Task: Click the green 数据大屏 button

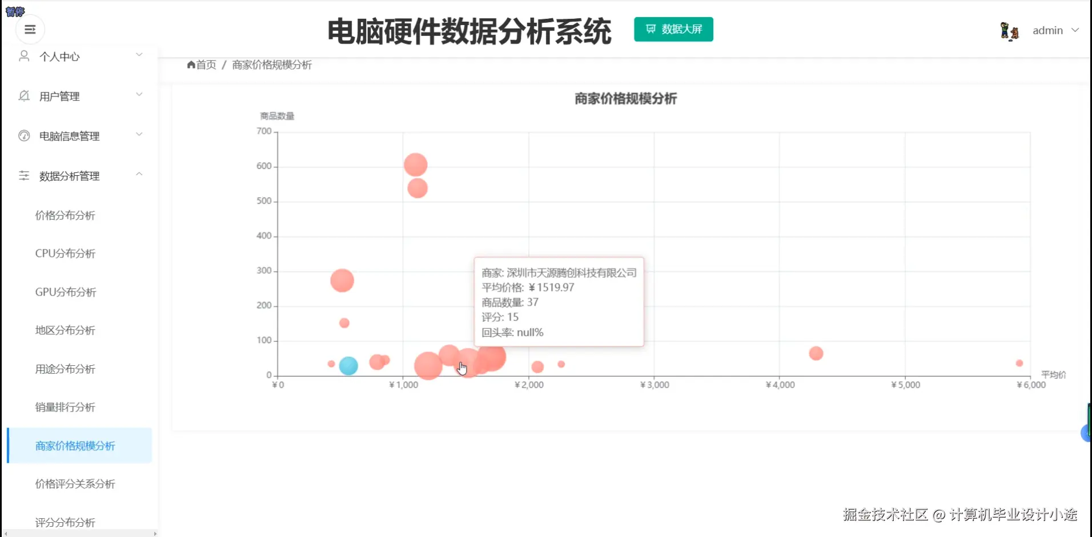Action: click(x=673, y=29)
